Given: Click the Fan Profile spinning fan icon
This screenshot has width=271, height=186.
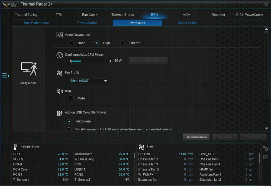Looking at the screenshot, I should 60,73.
